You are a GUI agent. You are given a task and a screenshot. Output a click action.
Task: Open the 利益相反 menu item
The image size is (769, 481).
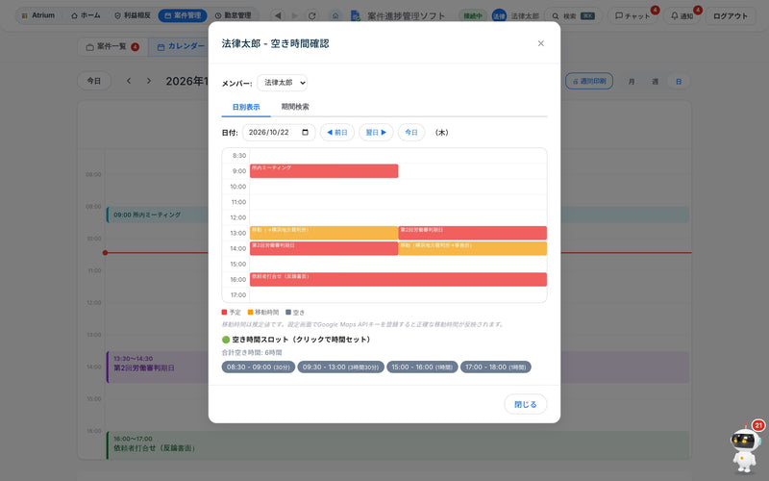click(x=133, y=15)
